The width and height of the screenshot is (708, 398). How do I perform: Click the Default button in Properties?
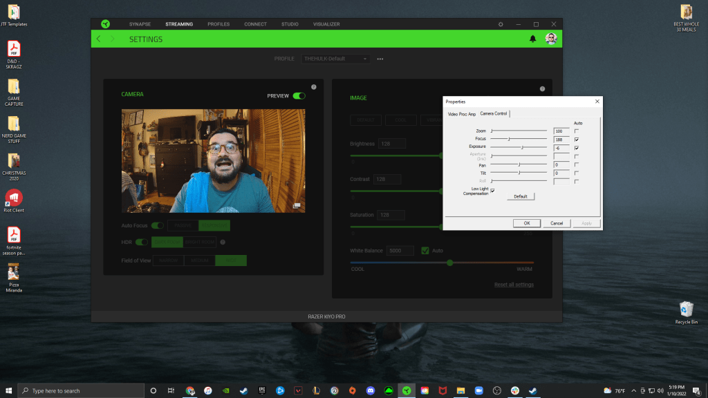point(521,196)
